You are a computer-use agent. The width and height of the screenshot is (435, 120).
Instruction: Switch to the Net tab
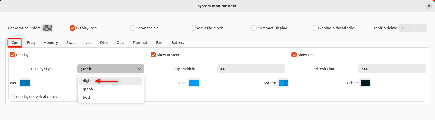click(88, 43)
